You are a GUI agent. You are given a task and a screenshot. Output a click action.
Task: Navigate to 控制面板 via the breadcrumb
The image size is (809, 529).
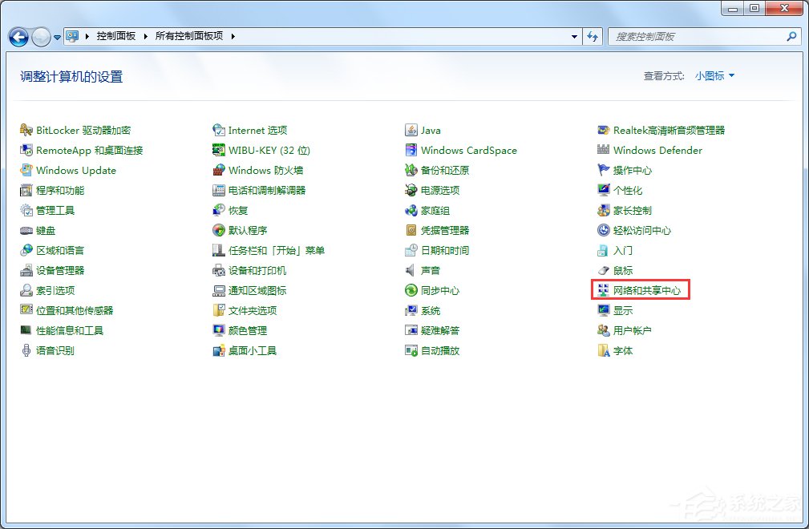pos(116,36)
